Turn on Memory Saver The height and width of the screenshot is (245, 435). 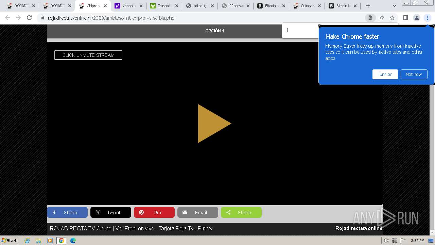[385, 74]
